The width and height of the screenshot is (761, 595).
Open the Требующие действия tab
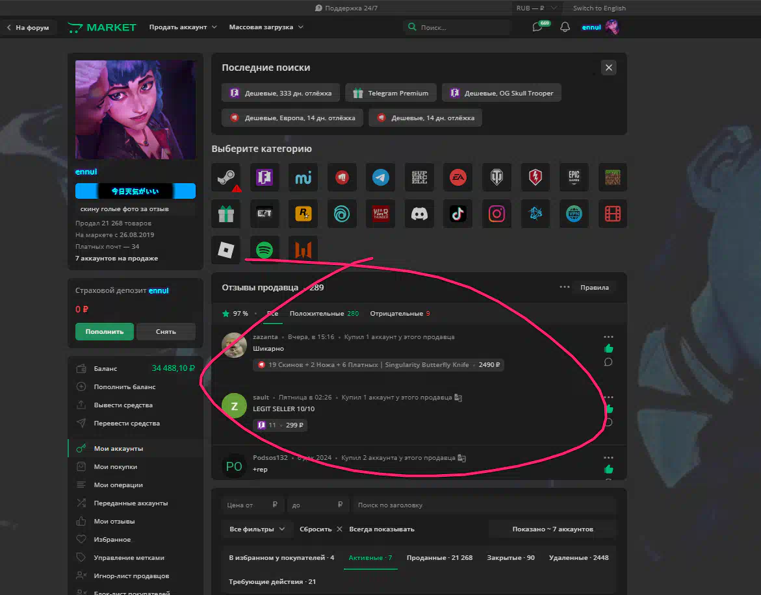click(x=272, y=582)
